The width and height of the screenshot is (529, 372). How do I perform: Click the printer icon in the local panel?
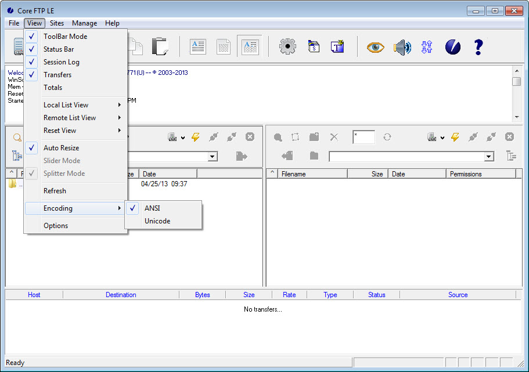click(x=172, y=137)
